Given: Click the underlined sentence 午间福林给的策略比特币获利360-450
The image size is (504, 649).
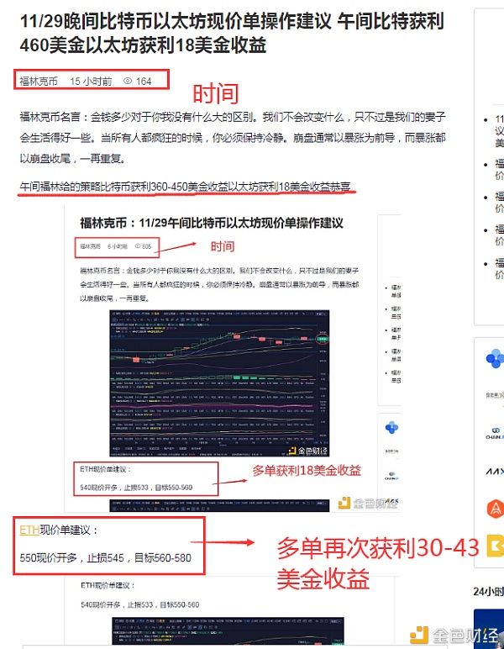Looking at the screenshot, I should (186, 187).
